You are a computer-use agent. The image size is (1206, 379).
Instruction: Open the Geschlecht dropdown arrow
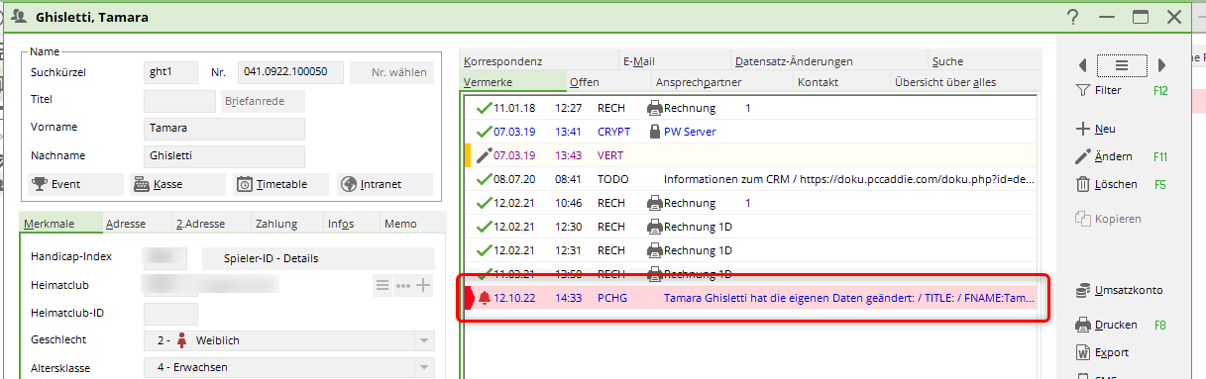(424, 340)
